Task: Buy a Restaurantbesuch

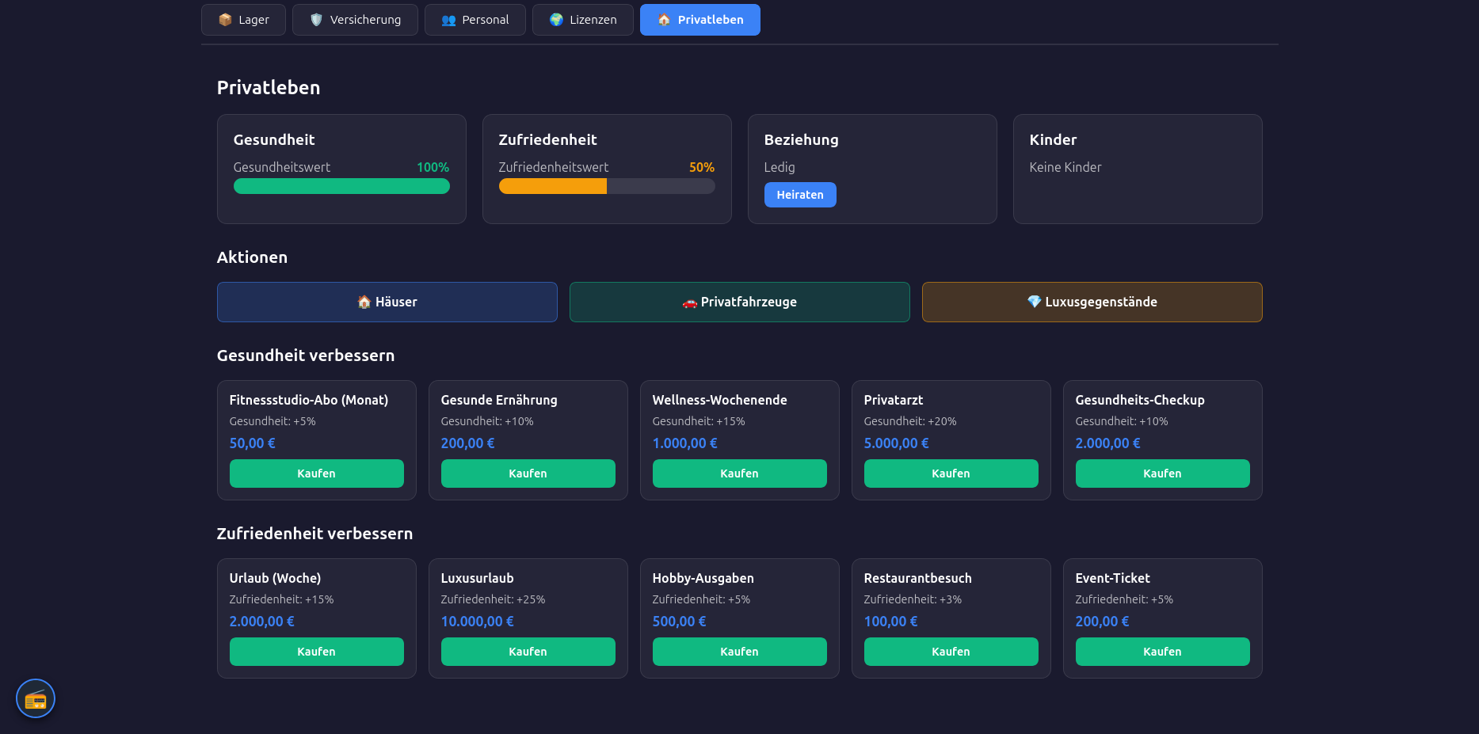Action: tap(951, 652)
